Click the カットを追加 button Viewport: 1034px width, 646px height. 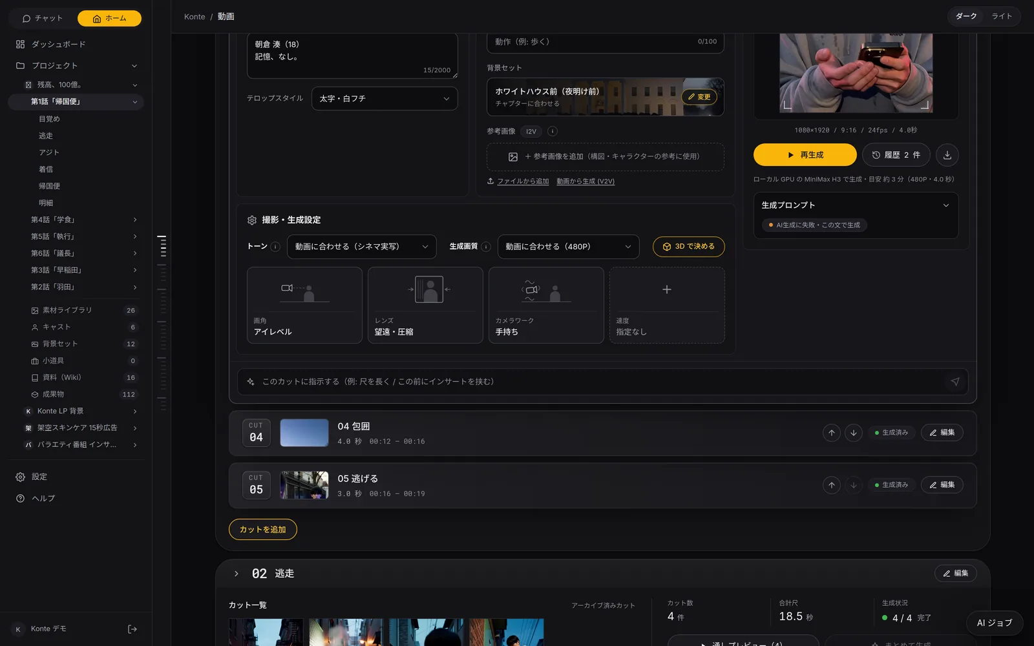(262, 530)
